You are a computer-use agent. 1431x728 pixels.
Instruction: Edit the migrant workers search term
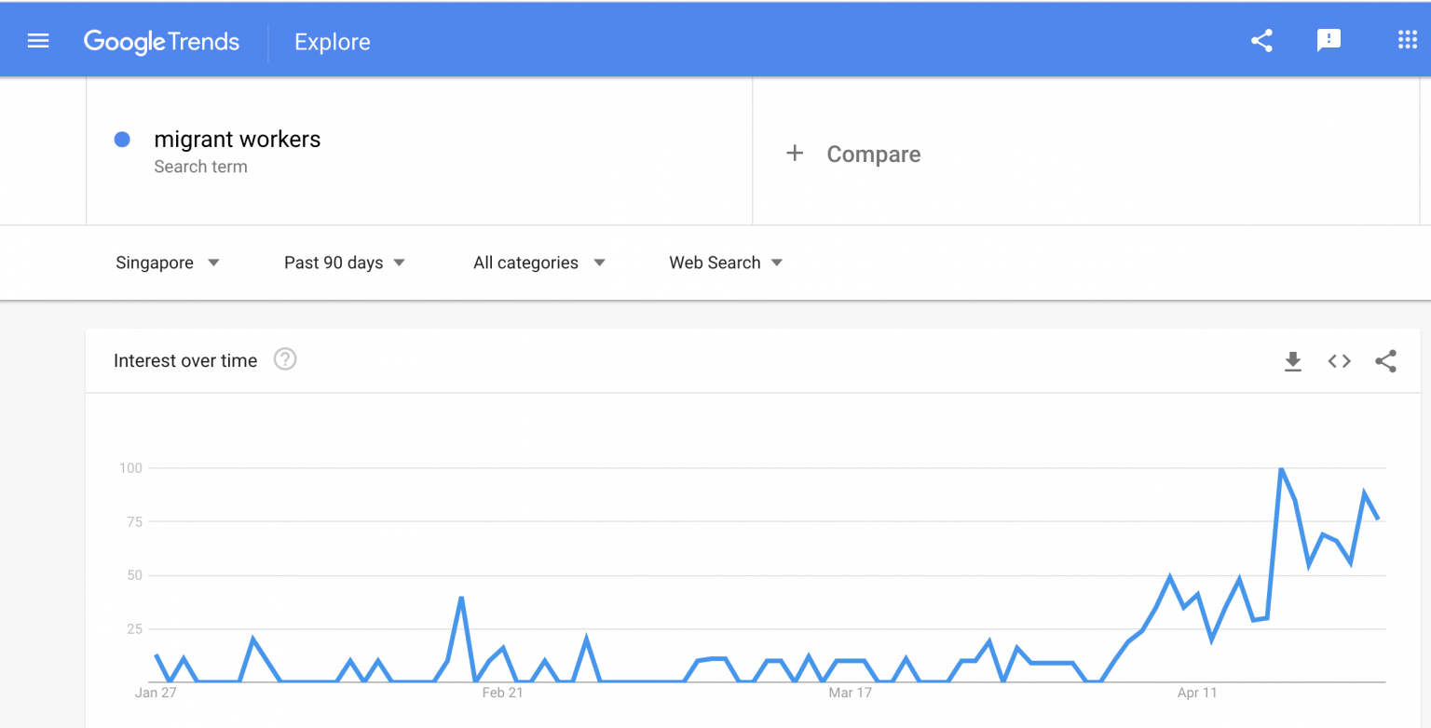coord(237,140)
